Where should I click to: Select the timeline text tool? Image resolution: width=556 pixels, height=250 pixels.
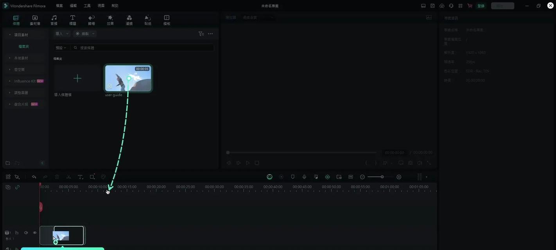click(x=80, y=177)
